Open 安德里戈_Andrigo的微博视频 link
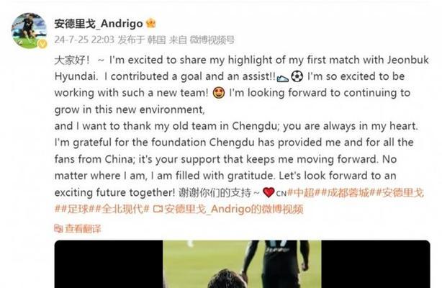The width and height of the screenshot is (442, 288). click(234, 209)
